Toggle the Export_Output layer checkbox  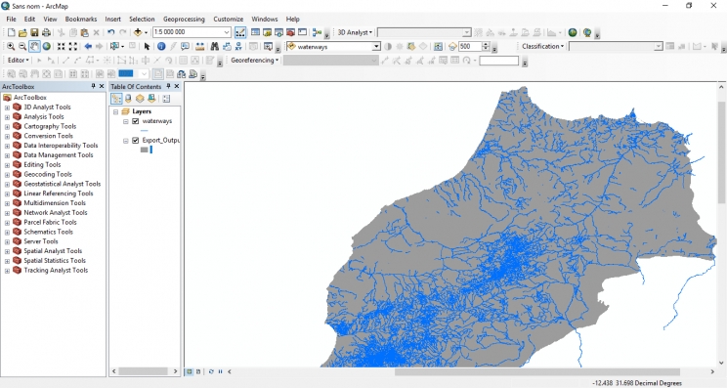[136, 140]
